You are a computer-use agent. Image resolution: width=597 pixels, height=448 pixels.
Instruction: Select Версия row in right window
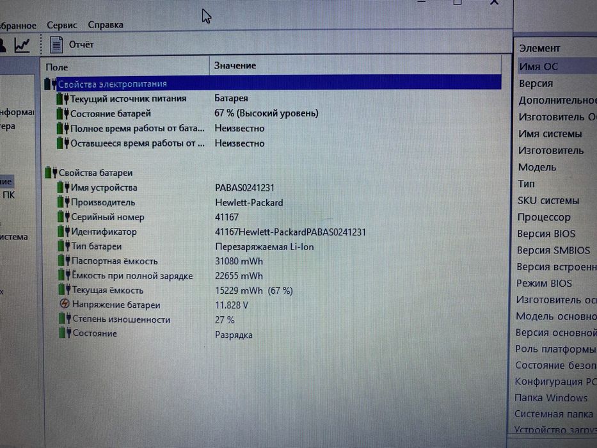point(536,83)
